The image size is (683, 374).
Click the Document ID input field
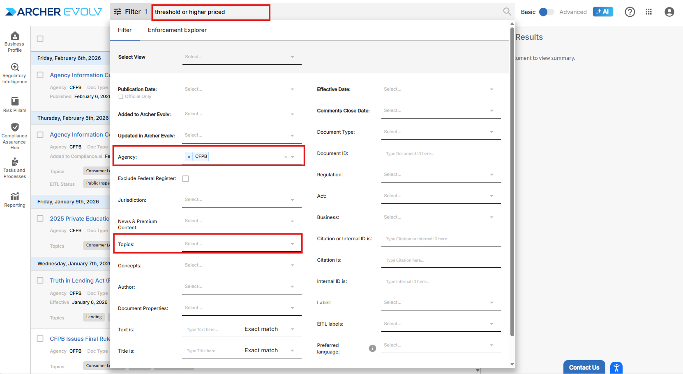point(441,154)
